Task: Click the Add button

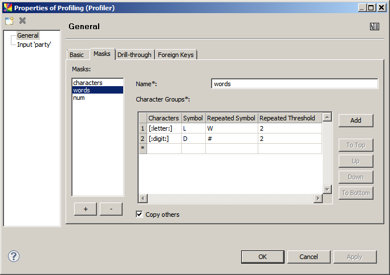Action: (356, 120)
